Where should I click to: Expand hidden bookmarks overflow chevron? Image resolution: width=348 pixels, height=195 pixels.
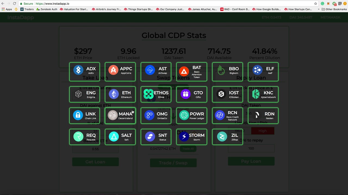tap(318, 9)
